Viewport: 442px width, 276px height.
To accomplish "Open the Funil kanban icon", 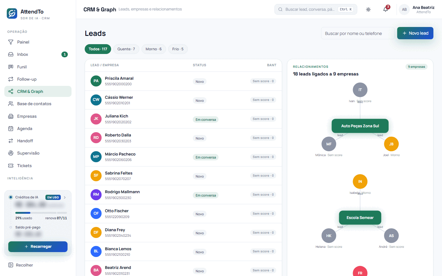I will pyautogui.click(x=11, y=67).
